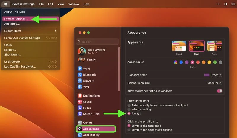This screenshot has height=138, width=237.
Task: Click Tim Hardwick's profile avatar
Action: click(x=82, y=52)
